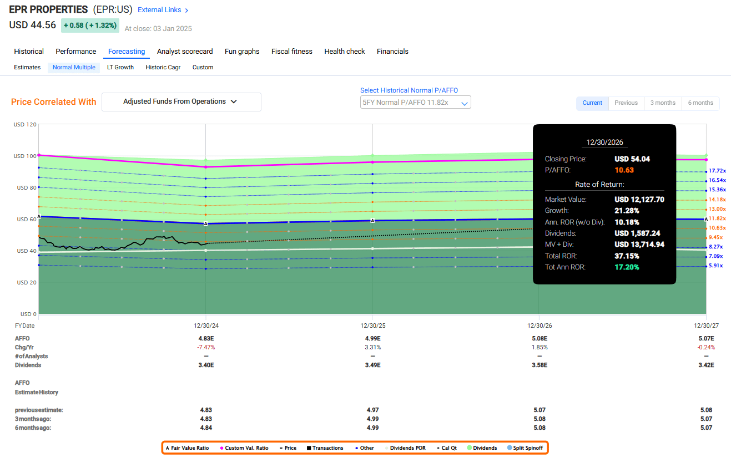Viewport: 731px width, 463px height.
Task: Switch to the Fiscal fitness tab
Action: pyautogui.click(x=291, y=52)
